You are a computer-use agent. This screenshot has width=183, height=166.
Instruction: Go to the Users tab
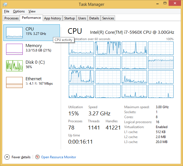(82, 18)
